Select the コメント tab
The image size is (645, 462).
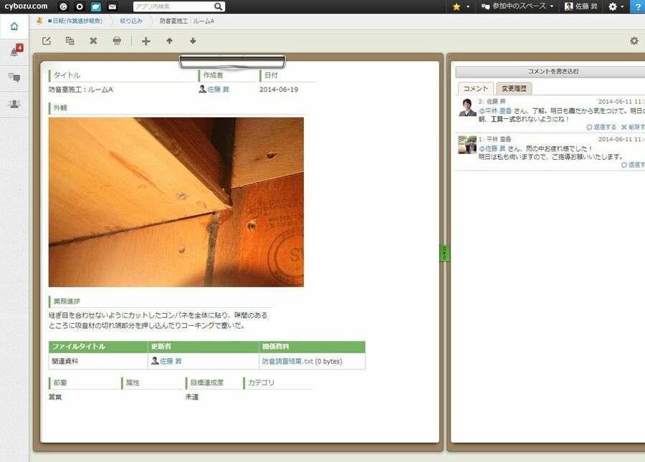[x=475, y=89]
